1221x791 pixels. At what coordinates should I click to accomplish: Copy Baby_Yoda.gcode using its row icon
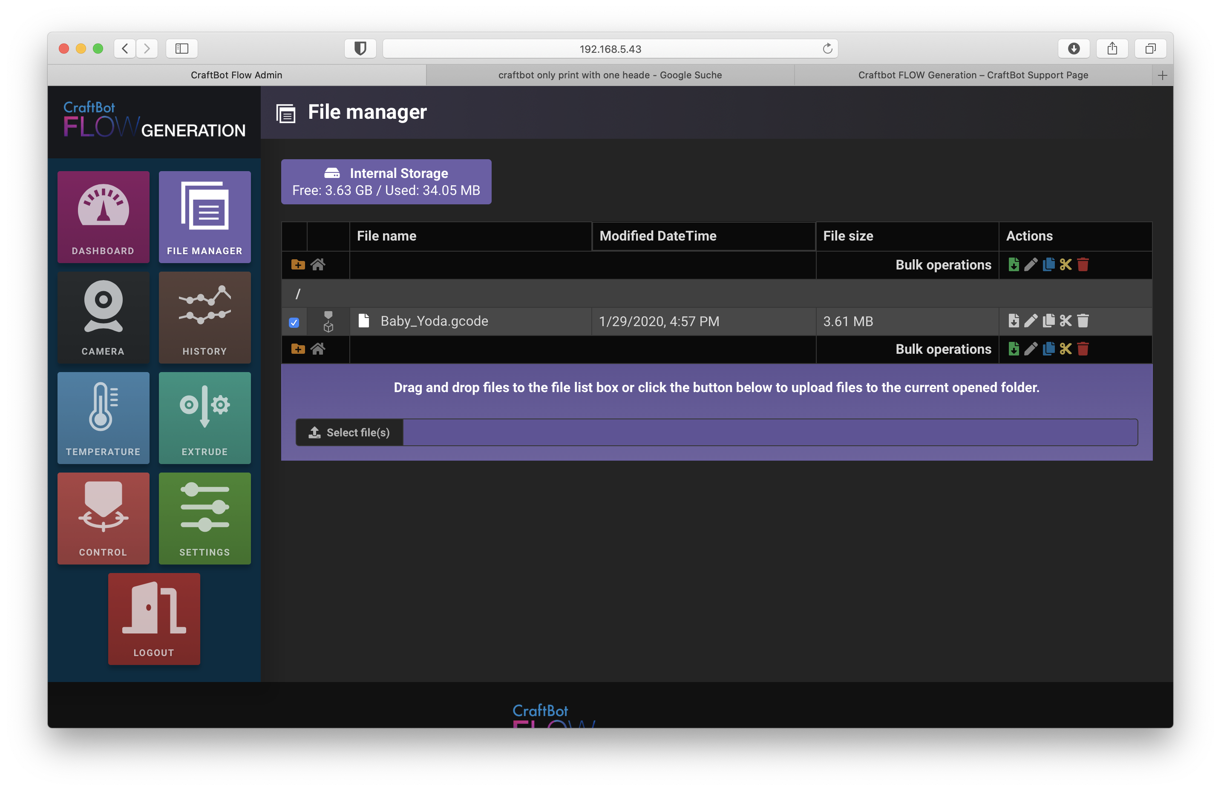pos(1048,321)
